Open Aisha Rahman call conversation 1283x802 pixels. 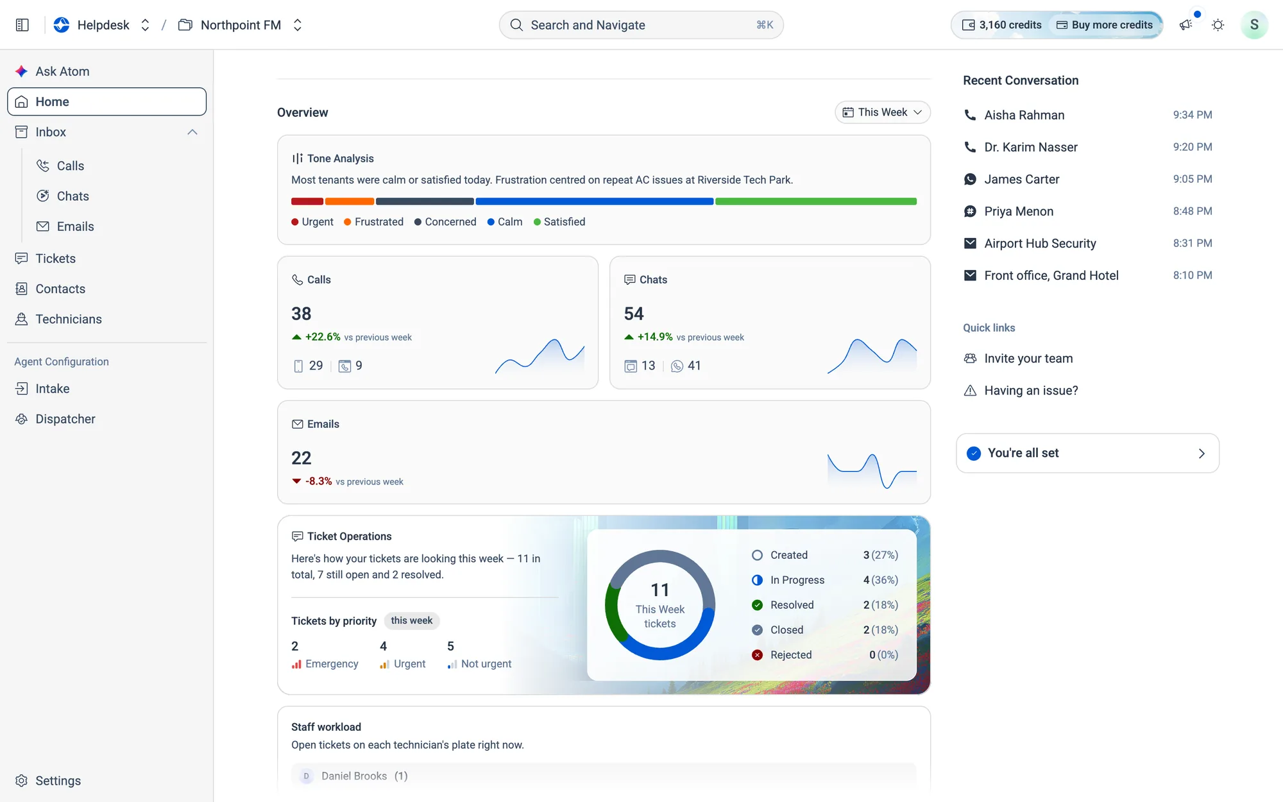tap(1088, 115)
